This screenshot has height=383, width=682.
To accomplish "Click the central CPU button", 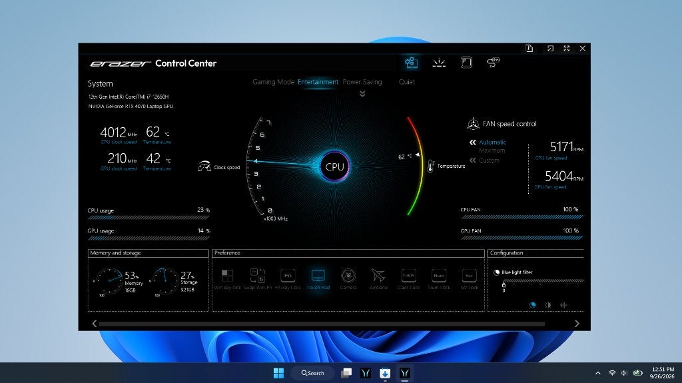I will tap(334, 167).
